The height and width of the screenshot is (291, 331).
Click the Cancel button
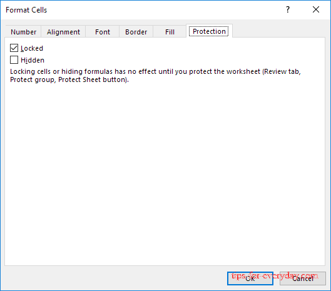tap(303, 278)
